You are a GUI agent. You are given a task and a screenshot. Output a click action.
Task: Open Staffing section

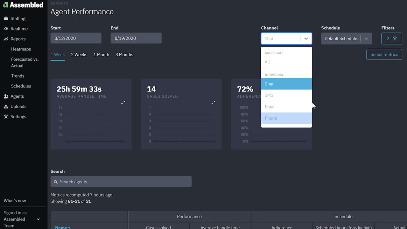18,18
